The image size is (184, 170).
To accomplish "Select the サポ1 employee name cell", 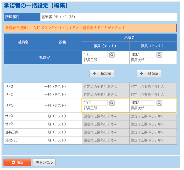I will (23, 87).
